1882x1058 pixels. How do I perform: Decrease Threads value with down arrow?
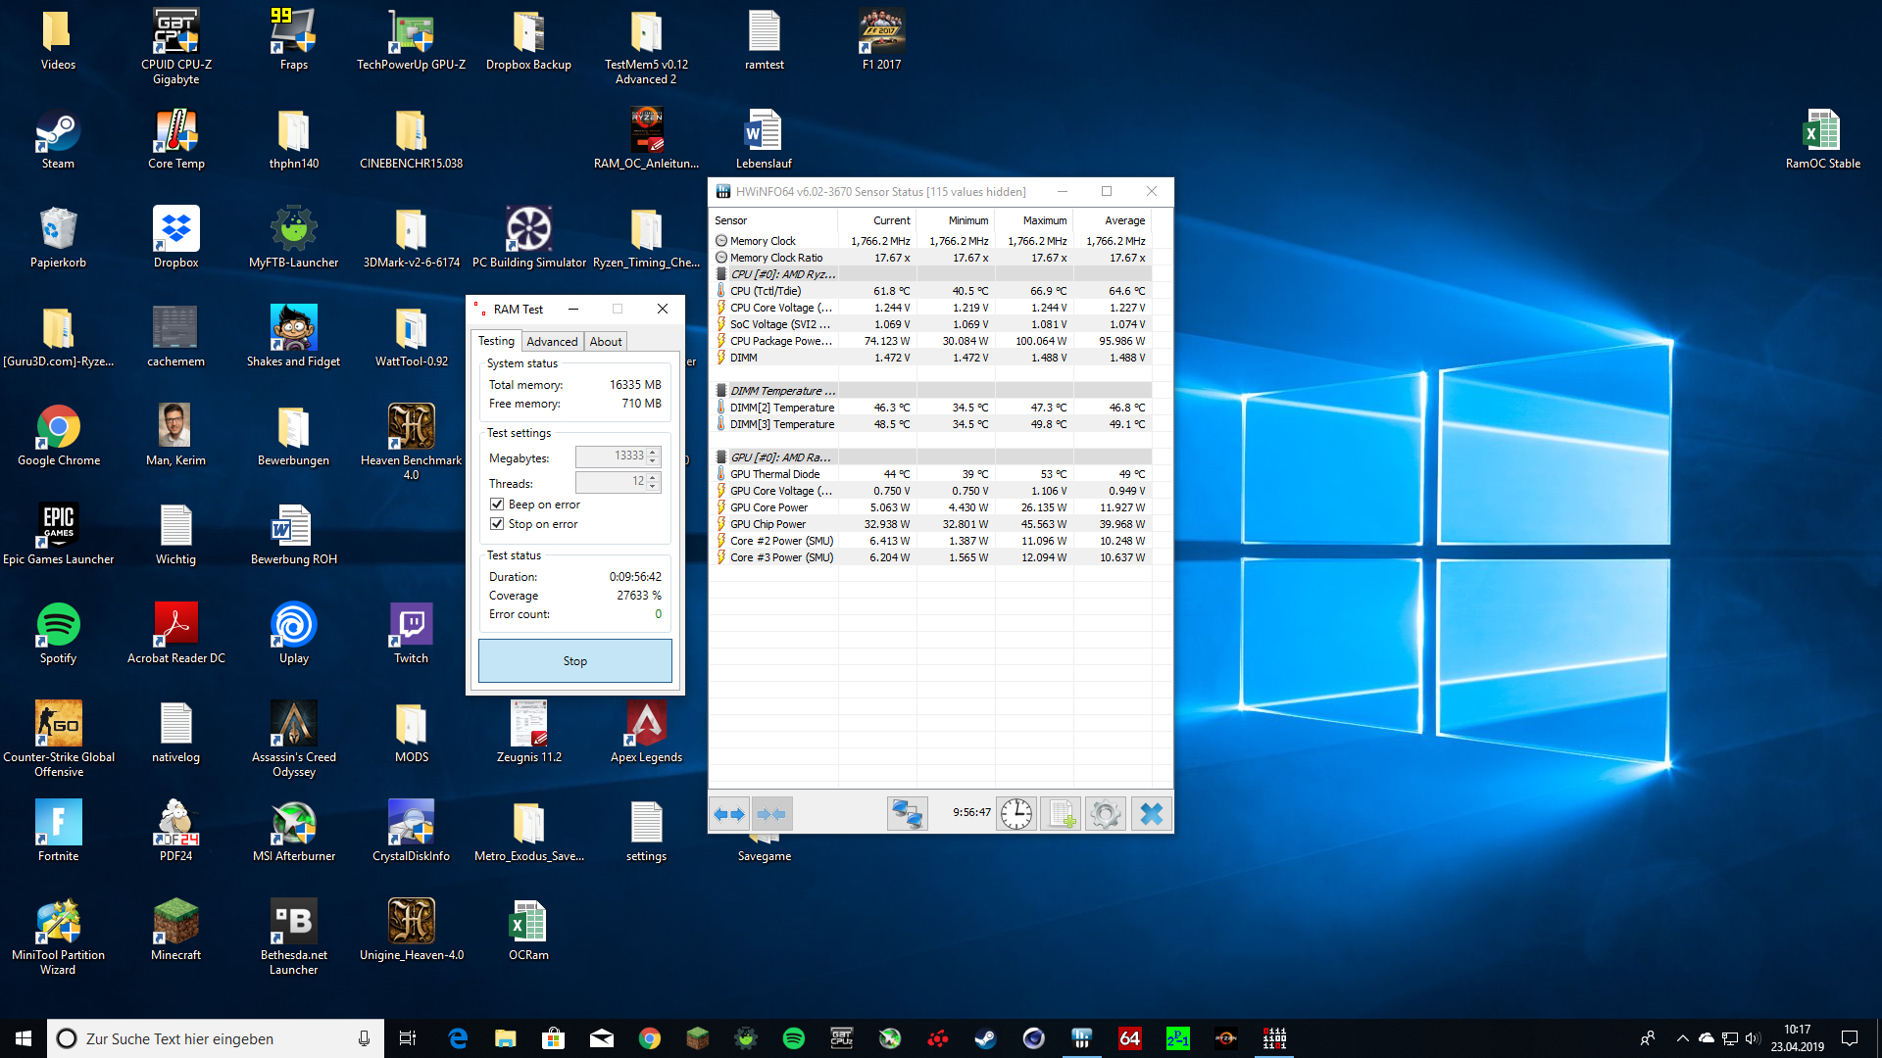(x=654, y=487)
